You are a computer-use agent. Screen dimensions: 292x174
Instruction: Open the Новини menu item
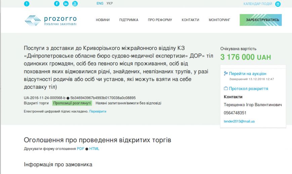(102, 20)
